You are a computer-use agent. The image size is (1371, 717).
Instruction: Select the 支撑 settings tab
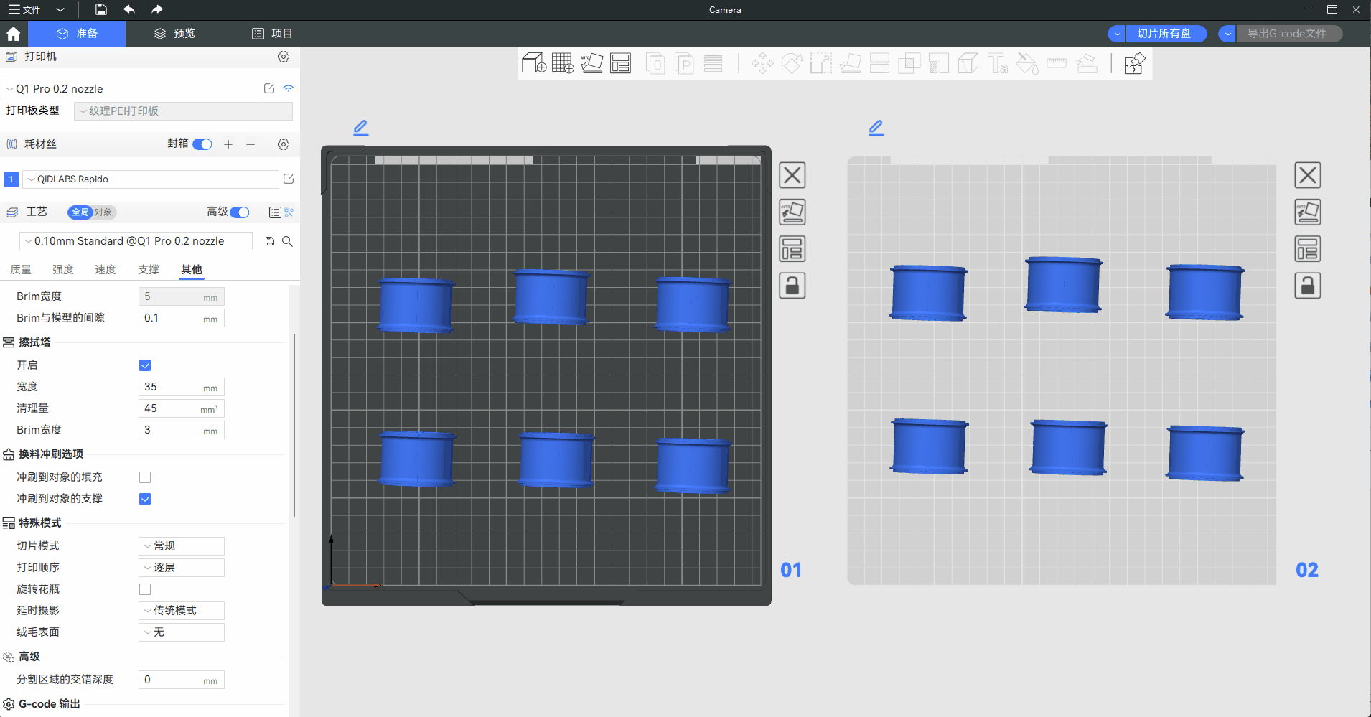coord(149,270)
